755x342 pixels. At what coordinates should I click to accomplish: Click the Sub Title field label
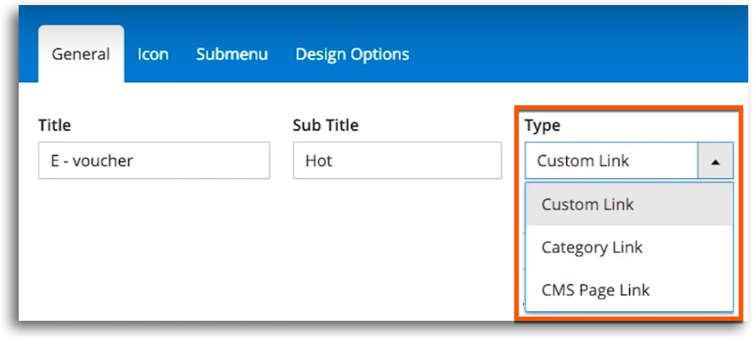[326, 126]
